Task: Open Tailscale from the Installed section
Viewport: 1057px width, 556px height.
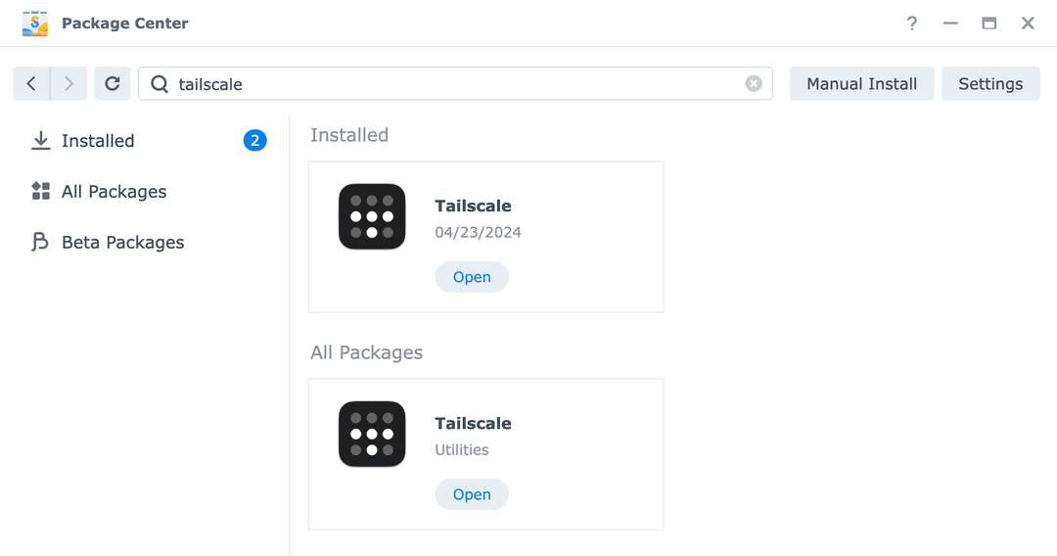Action: [472, 277]
